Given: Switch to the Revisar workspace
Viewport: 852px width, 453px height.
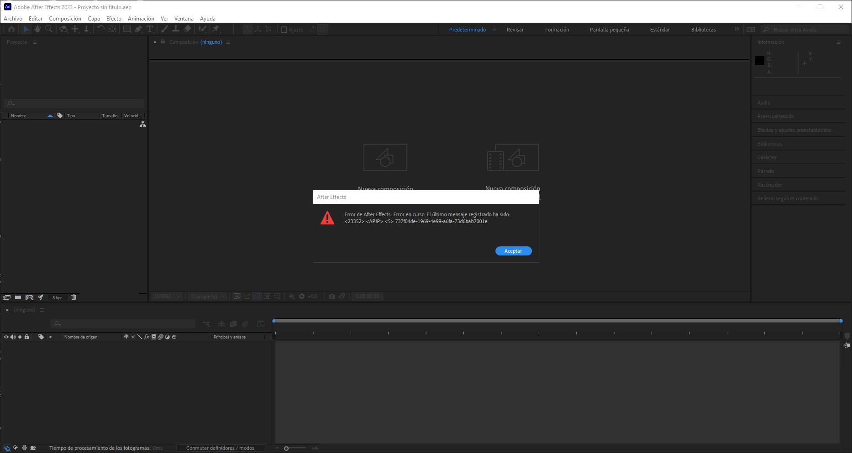Looking at the screenshot, I should tap(515, 29).
